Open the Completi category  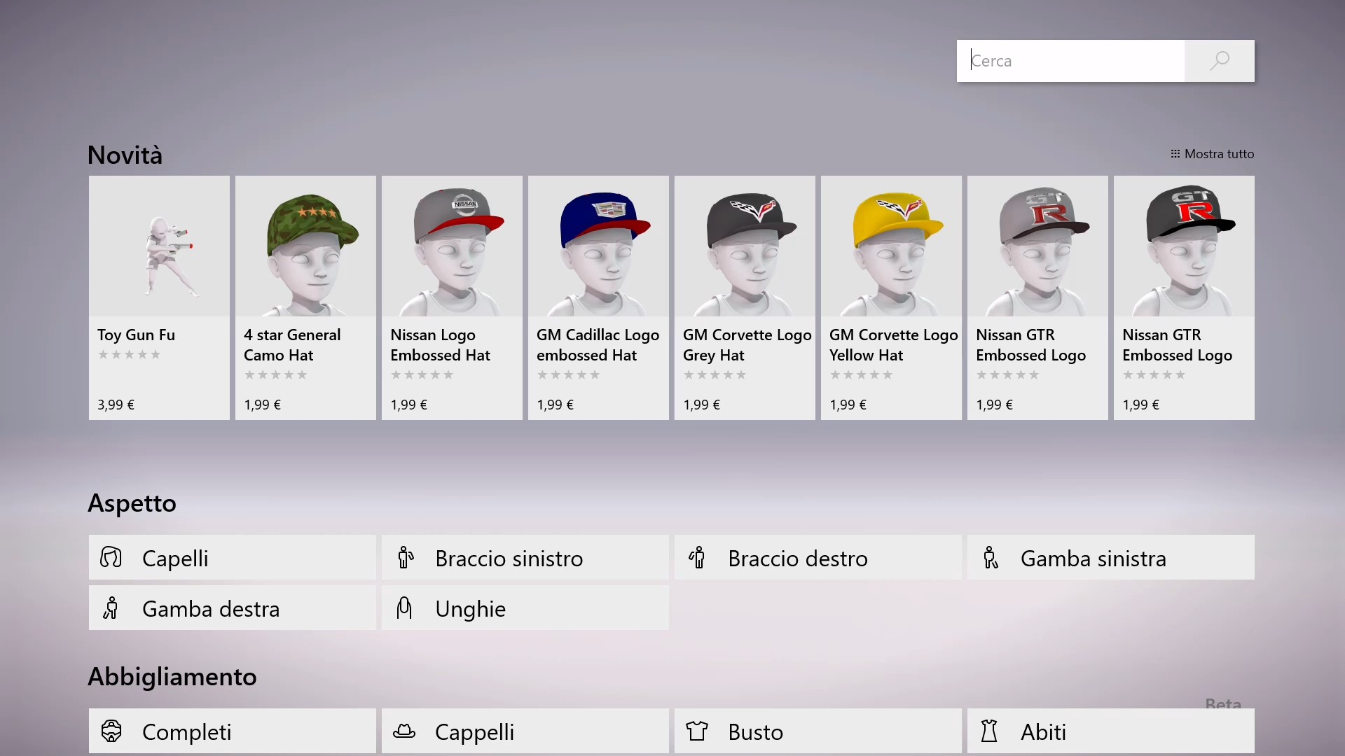pos(233,731)
